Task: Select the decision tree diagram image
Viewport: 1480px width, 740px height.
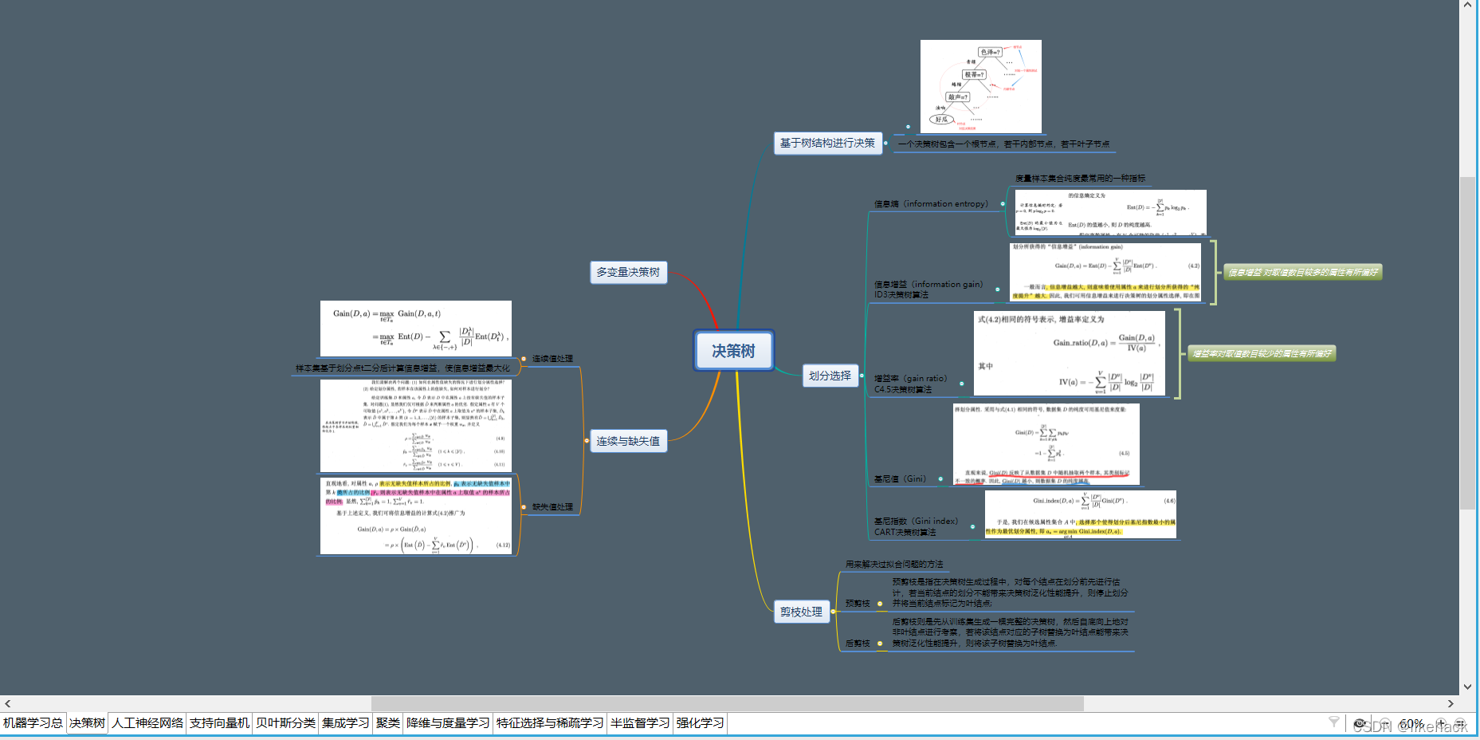Action: tap(981, 86)
